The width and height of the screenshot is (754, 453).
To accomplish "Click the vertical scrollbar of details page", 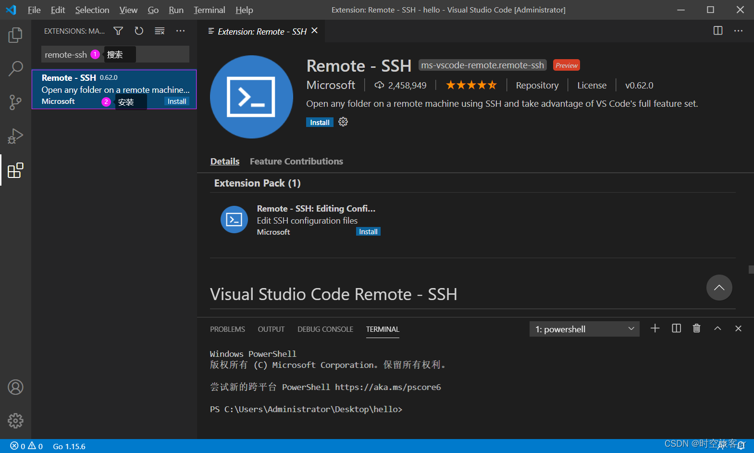I will click(x=751, y=269).
